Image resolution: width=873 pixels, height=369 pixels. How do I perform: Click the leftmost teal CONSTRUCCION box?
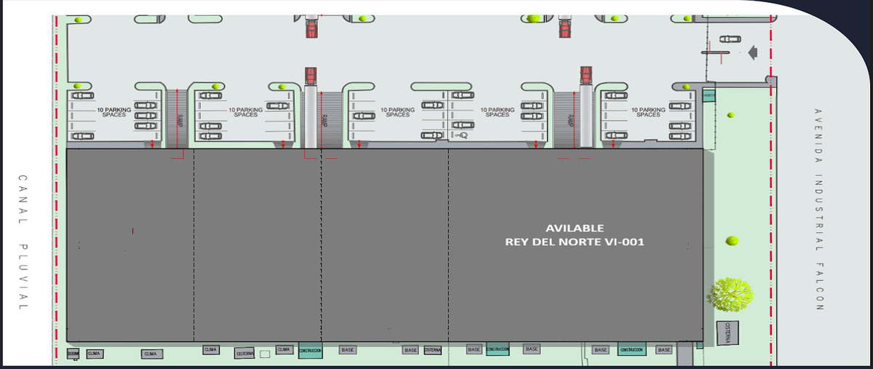tap(310, 351)
